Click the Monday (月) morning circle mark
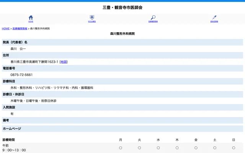The image size is (245, 153). point(121,148)
